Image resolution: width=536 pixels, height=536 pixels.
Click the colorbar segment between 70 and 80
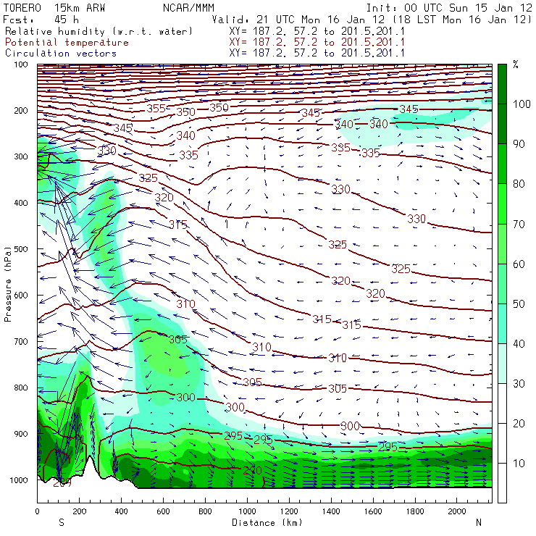tap(502, 204)
